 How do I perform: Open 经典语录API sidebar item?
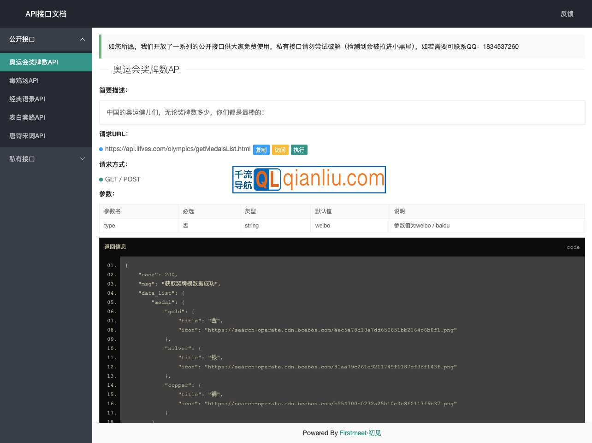coord(27,99)
